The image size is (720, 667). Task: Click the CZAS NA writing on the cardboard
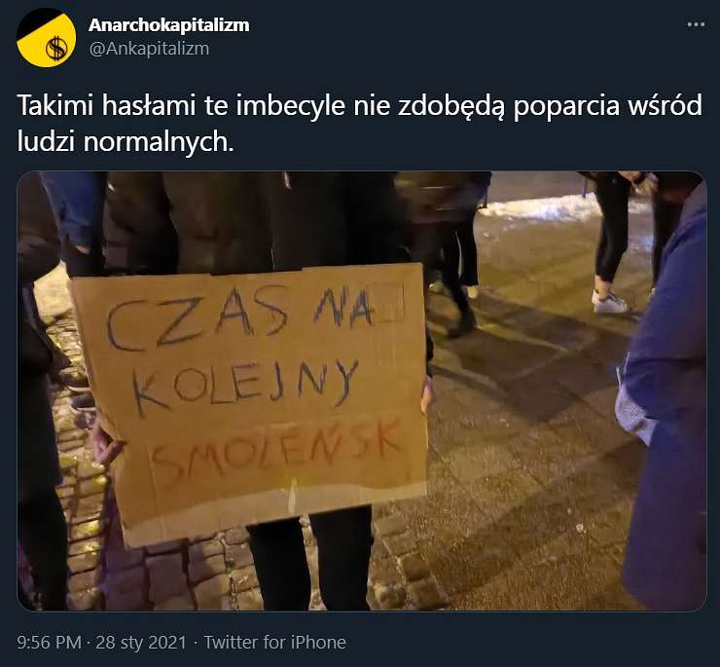click(238, 315)
